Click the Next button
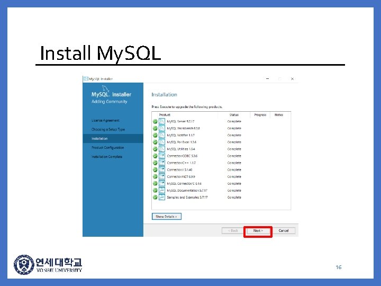 258,230
